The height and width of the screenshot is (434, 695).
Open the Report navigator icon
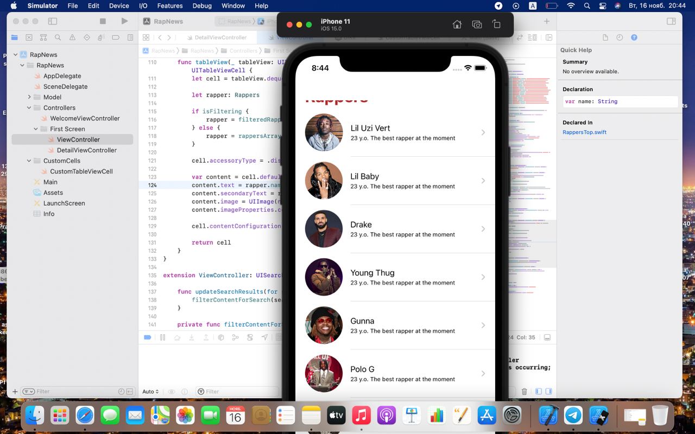coord(130,37)
